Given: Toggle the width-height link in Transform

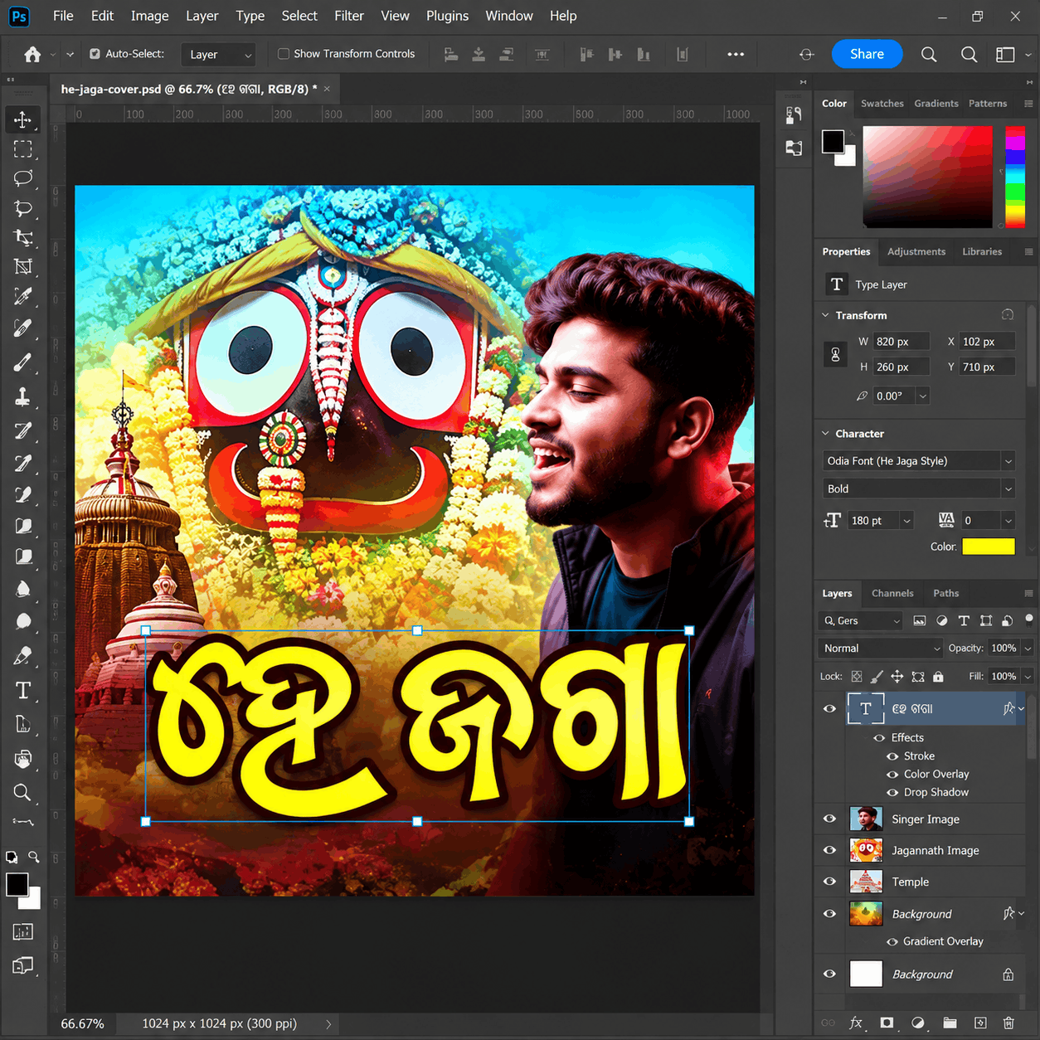Looking at the screenshot, I should click(835, 355).
